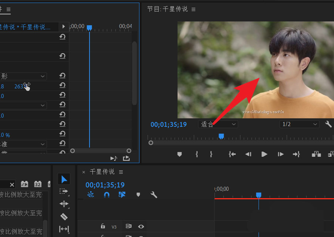Toggle V3 track output with the eye icon
This screenshot has height=237, width=334.
pyautogui.click(x=141, y=226)
